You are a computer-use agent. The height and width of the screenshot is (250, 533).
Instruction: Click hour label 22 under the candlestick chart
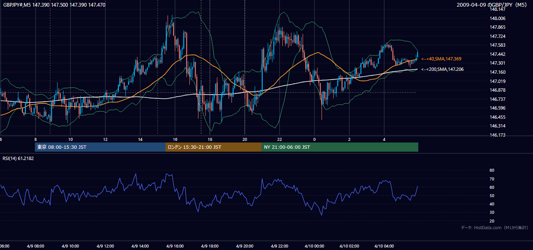coord(279,139)
